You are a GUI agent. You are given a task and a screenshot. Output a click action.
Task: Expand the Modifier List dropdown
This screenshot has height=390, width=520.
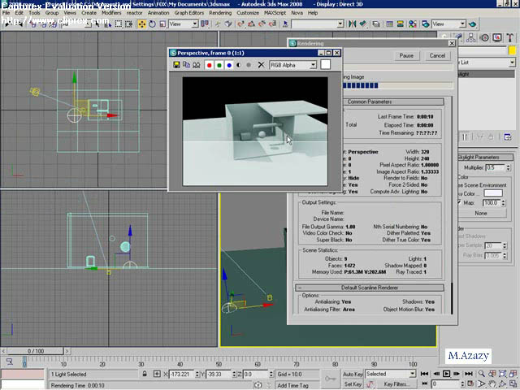486,63
